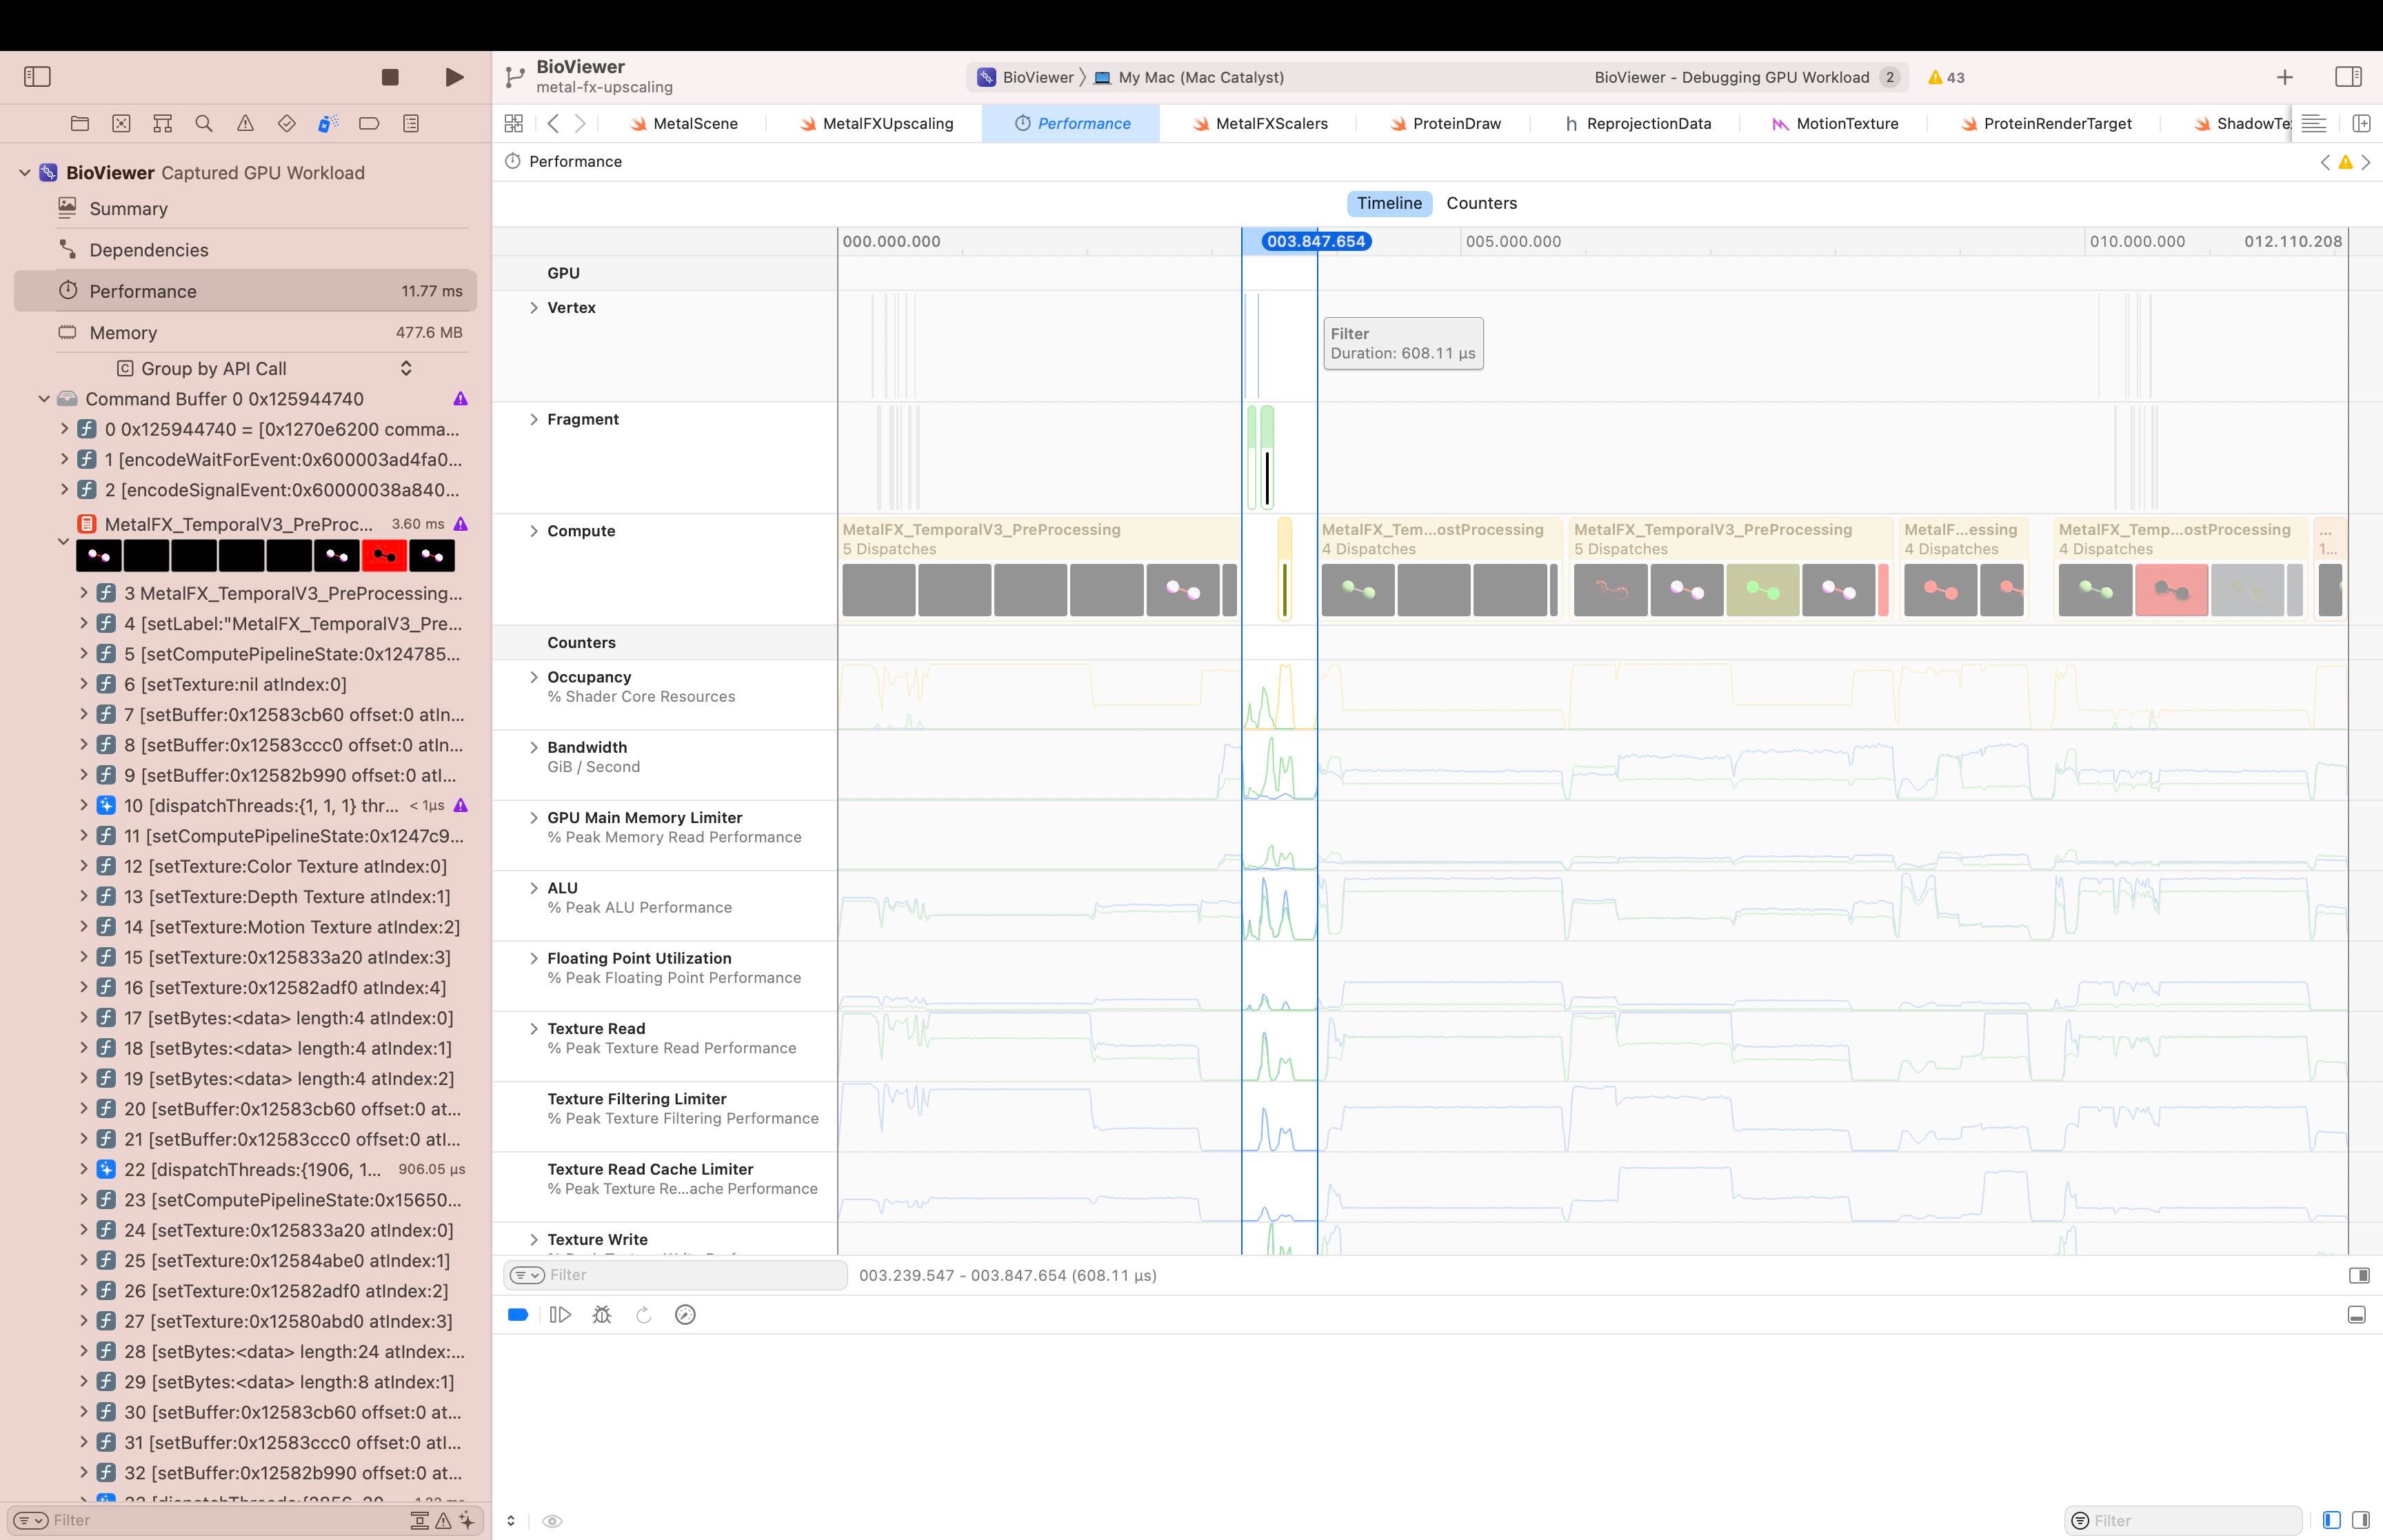Open the debug navigator spray icon

coord(328,124)
